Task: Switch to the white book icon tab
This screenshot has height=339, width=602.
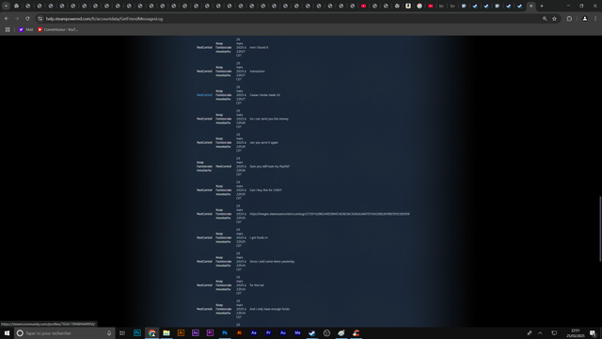Action: click(408, 6)
